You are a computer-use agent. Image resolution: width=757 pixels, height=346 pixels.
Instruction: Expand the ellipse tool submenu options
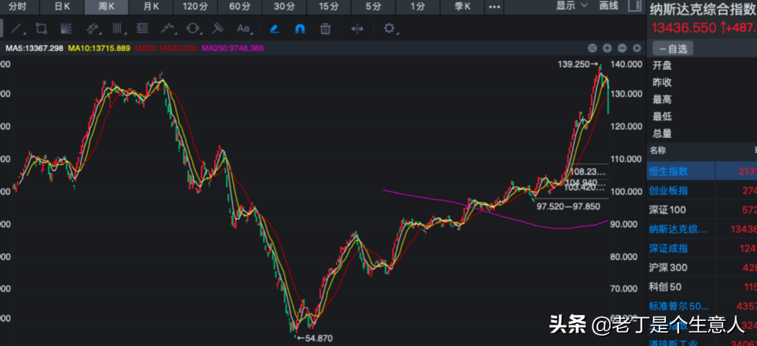(201, 34)
